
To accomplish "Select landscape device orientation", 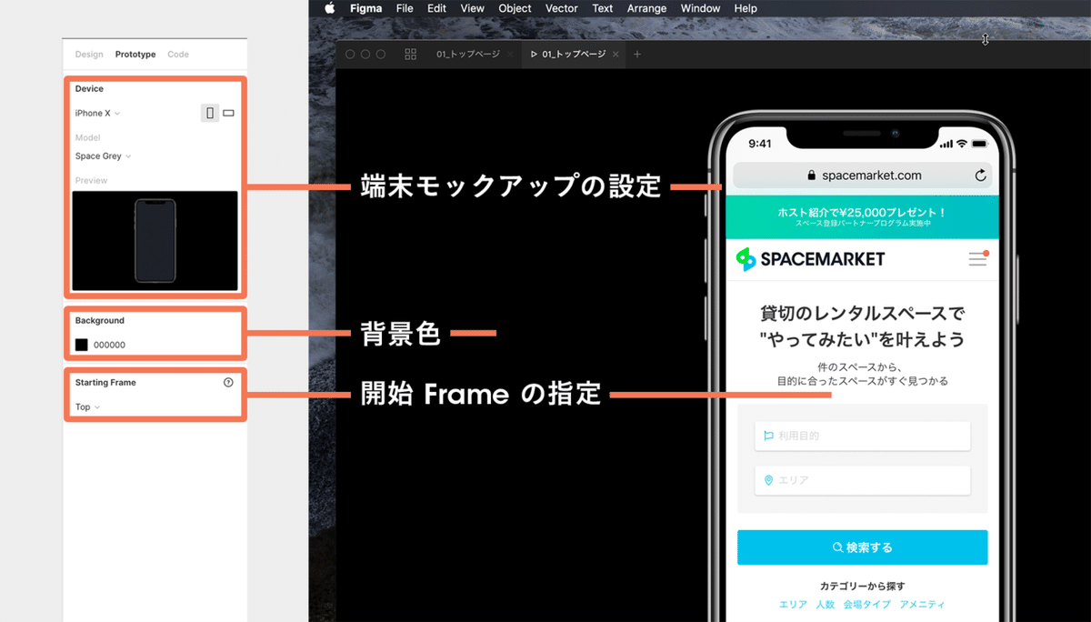I will (x=229, y=113).
